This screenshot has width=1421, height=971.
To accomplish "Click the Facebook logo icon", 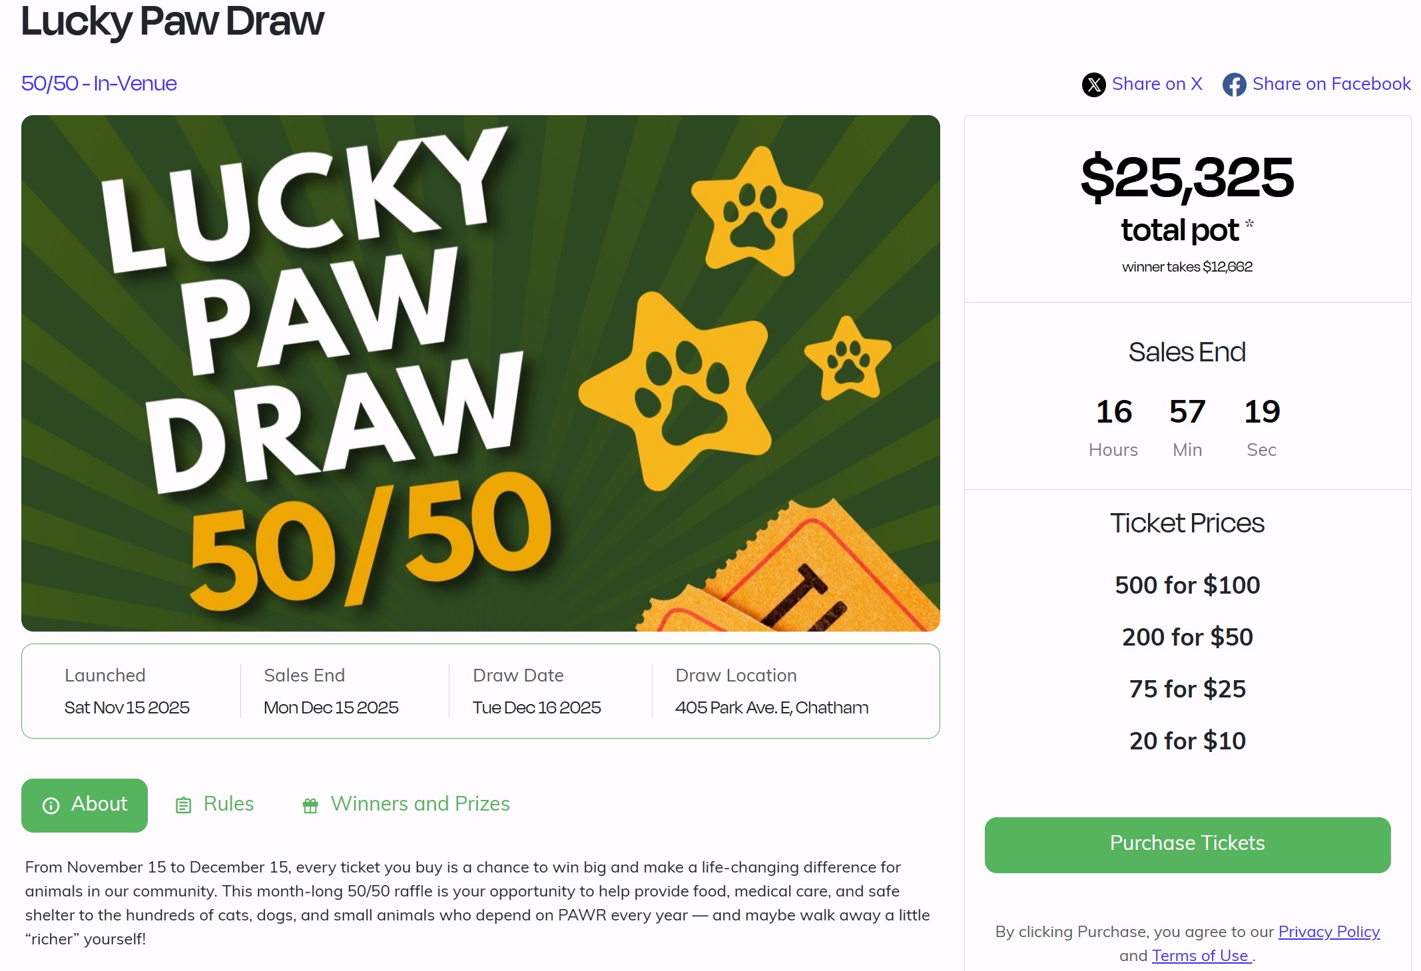I will coord(1234,85).
